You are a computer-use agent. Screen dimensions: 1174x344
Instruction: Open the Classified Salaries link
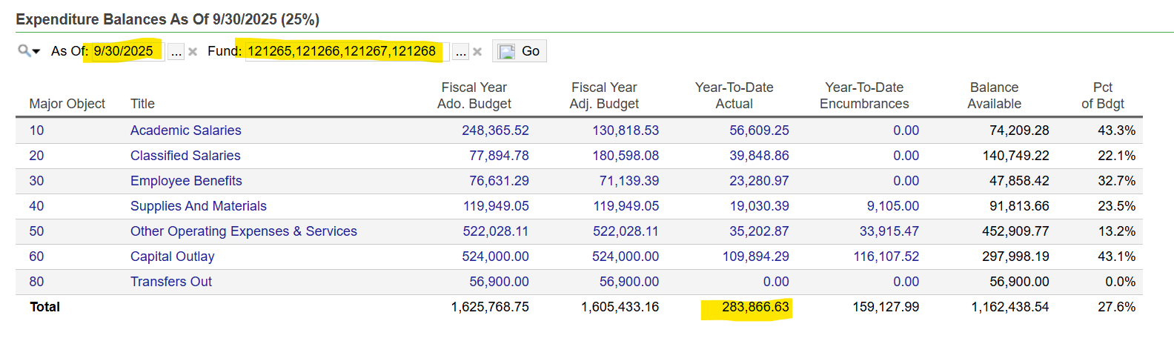[185, 156]
